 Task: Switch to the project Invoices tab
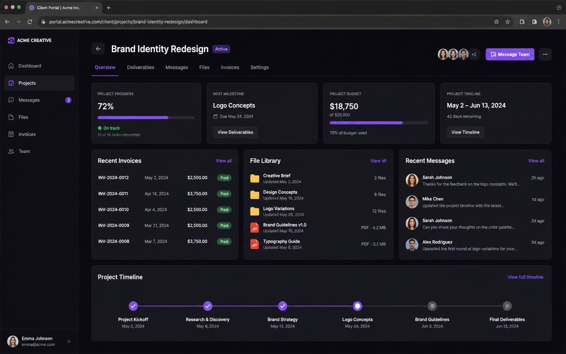point(230,67)
